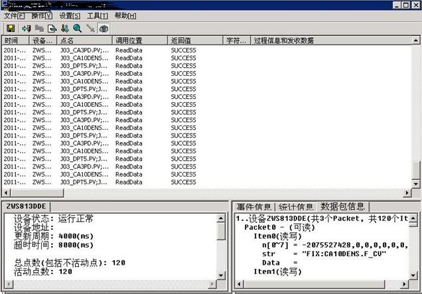Switch to the 统计信息 tab
The image size is (422, 294).
click(296, 206)
